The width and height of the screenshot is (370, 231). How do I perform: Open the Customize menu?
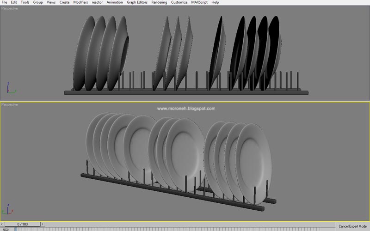pyautogui.click(x=179, y=2)
